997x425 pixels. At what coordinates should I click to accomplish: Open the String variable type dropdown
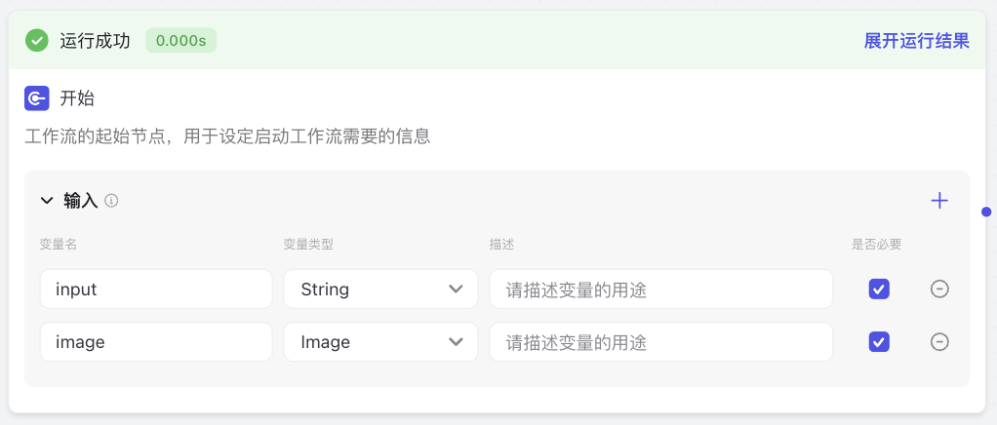[x=380, y=290]
